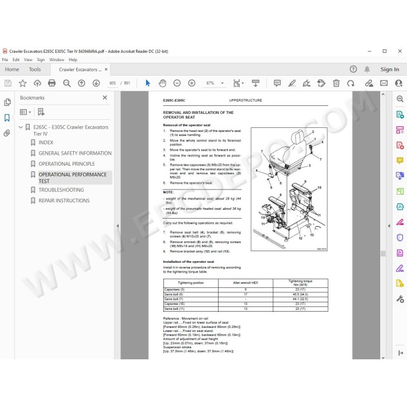This screenshot has height=407, width=407.
Task: Switch to the Tools tab
Action: (x=35, y=69)
